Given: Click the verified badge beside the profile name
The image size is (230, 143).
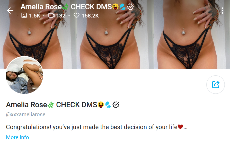Looking at the screenshot, I should (116, 105).
